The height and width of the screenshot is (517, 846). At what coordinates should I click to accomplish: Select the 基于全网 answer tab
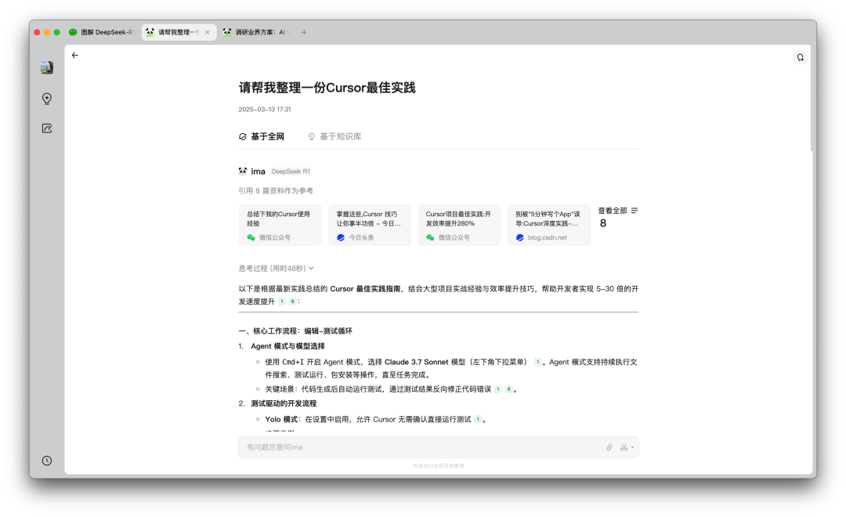(262, 136)
